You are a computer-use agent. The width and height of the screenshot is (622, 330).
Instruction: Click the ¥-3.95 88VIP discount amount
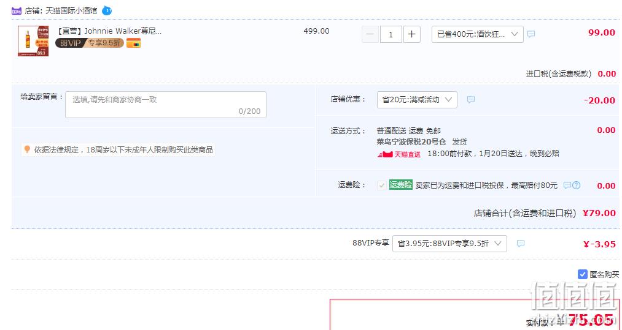pos(599,244)
